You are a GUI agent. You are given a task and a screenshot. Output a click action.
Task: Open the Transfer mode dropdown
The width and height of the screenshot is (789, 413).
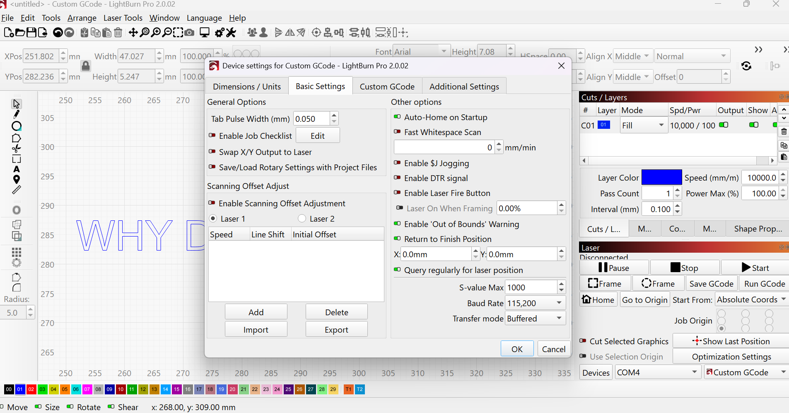pyautogui.click(x=535, y=318)
